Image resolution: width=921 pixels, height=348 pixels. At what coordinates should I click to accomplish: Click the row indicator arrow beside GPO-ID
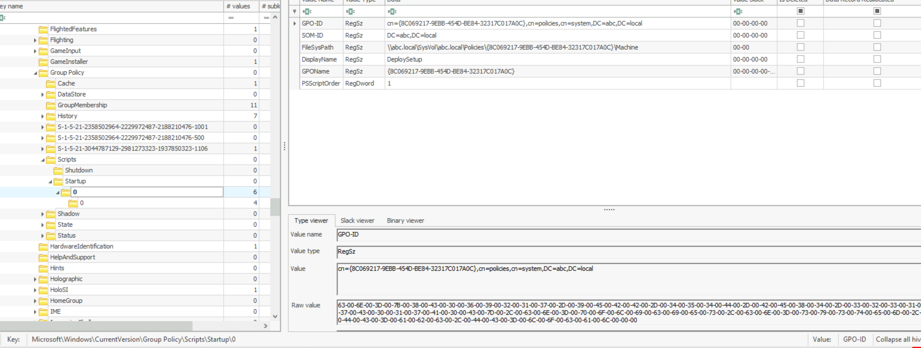[295, 24]
